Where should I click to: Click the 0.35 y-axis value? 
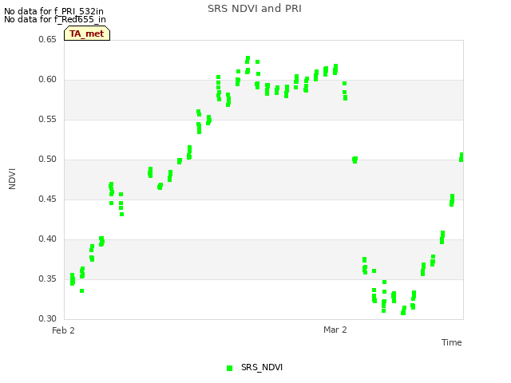pos(47,278)
